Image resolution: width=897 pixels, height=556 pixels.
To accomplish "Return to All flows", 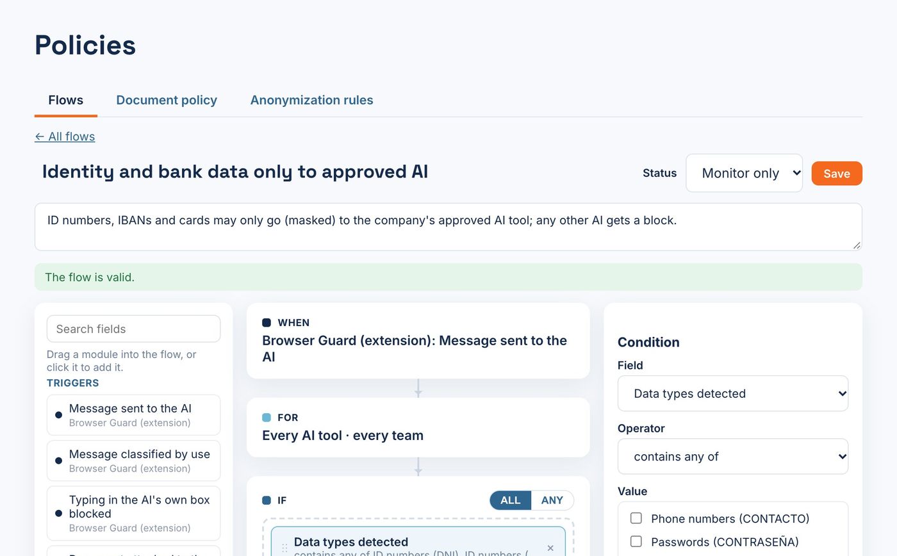I will pos(65,136).
